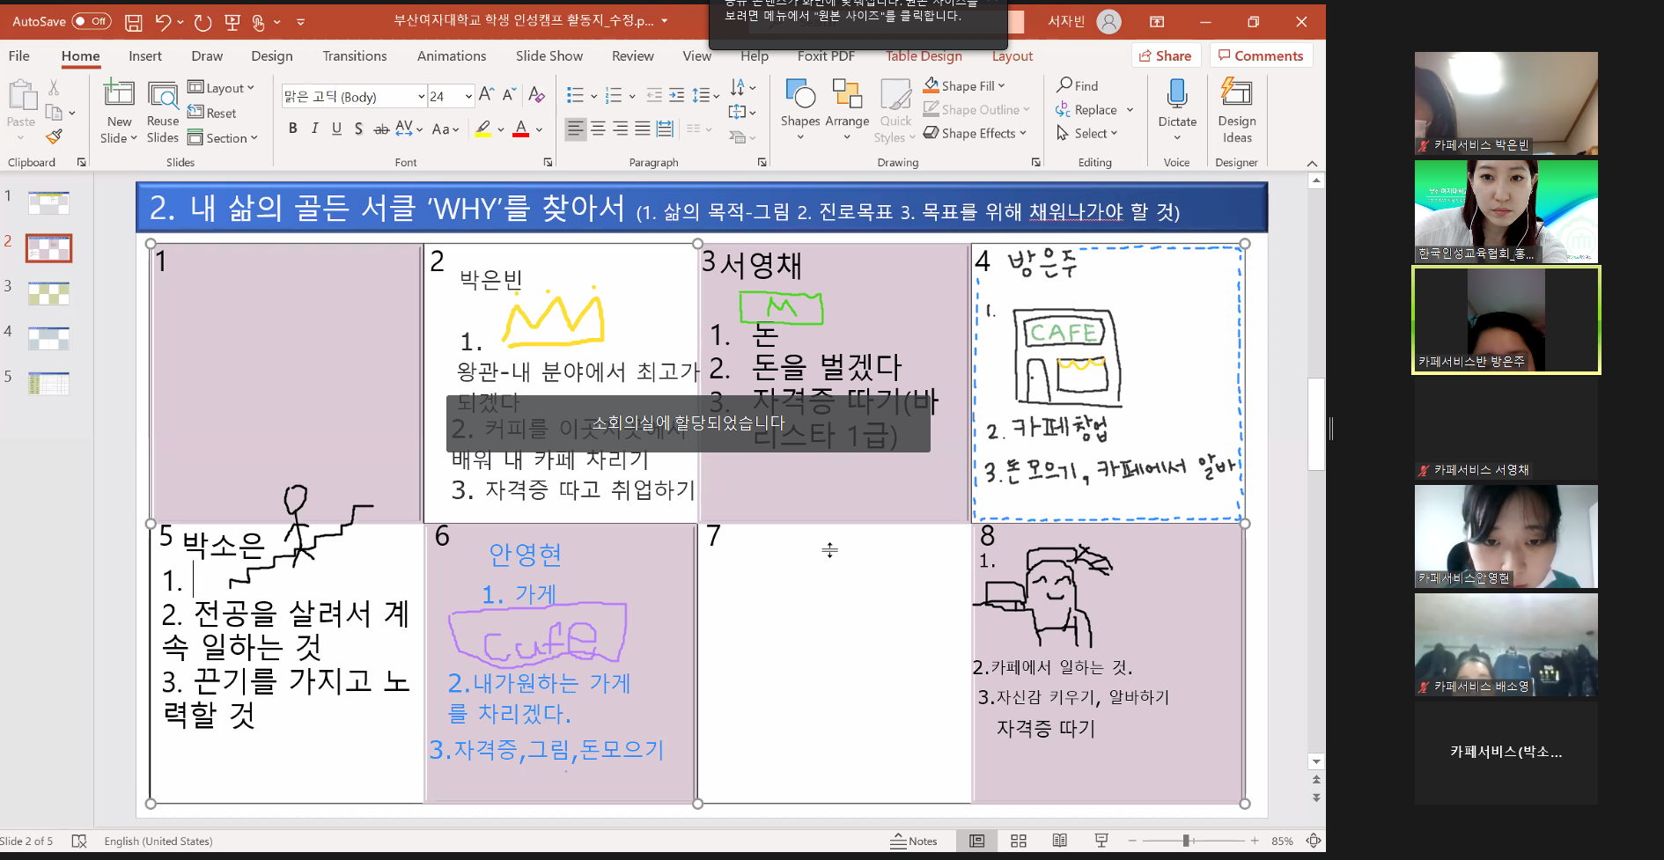Decrease list indent level

coord(654,95)
